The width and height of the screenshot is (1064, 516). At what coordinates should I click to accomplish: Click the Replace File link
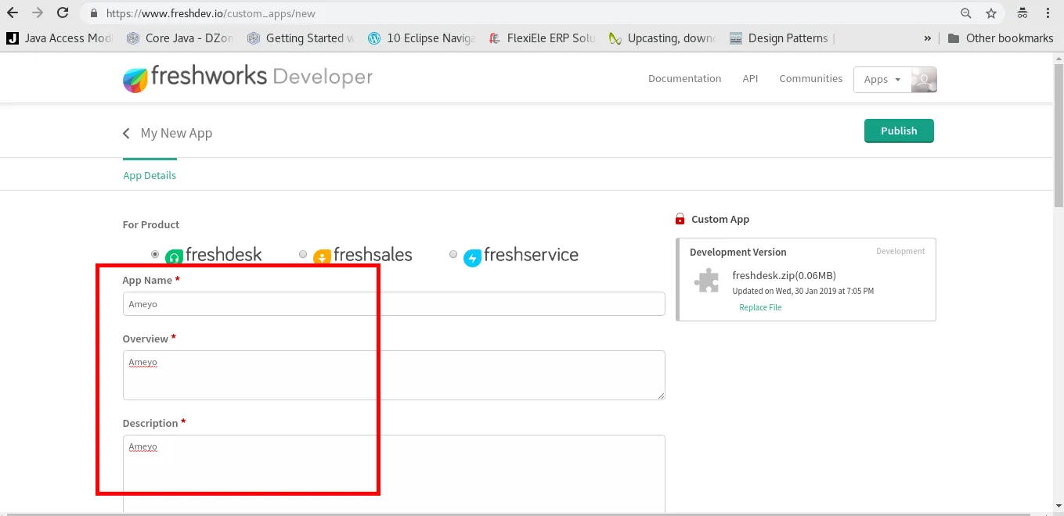pyautogui.click(x=760, y=307)
